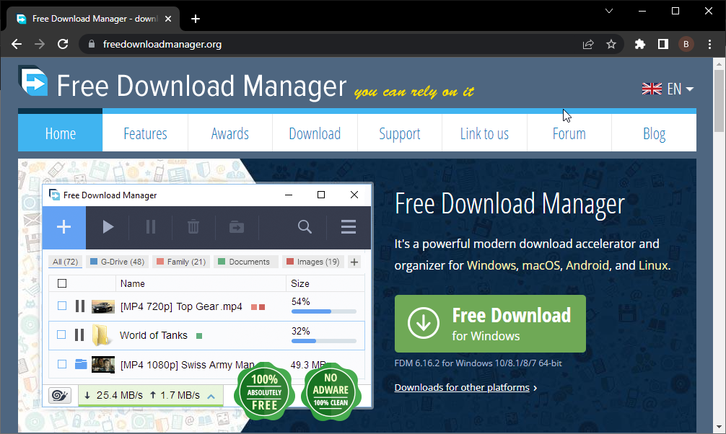
Task: Reload the current page
Action: 63,45
